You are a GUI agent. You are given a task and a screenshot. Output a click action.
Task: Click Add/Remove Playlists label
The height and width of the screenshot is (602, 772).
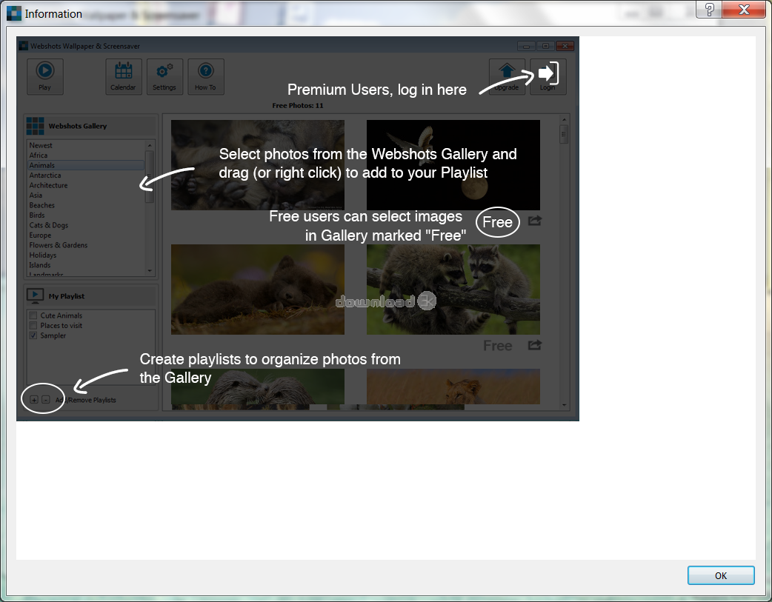[x=86, y=400]
